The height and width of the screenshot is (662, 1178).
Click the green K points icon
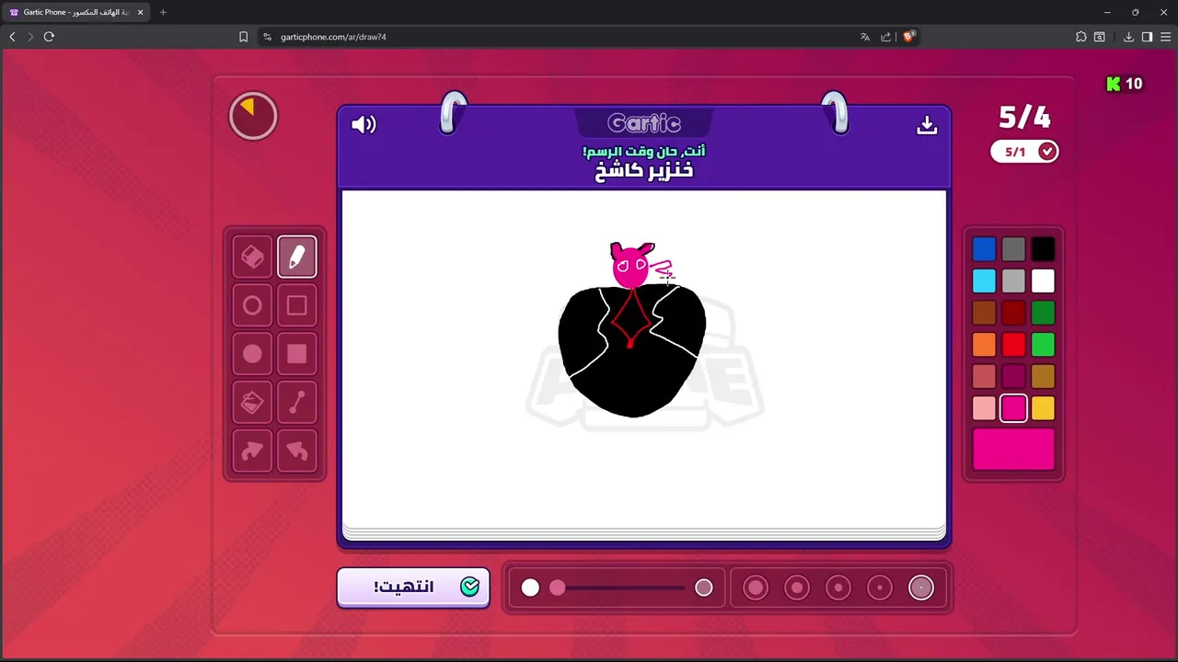1114,84
